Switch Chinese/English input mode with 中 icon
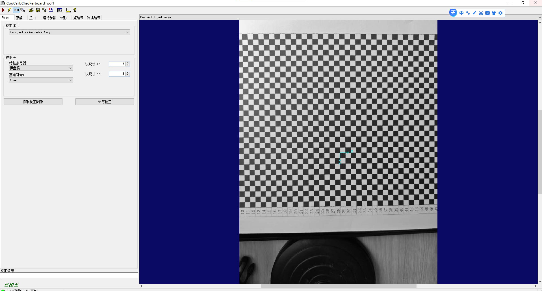This screenshot has width=542, height=291. [461, 13]
